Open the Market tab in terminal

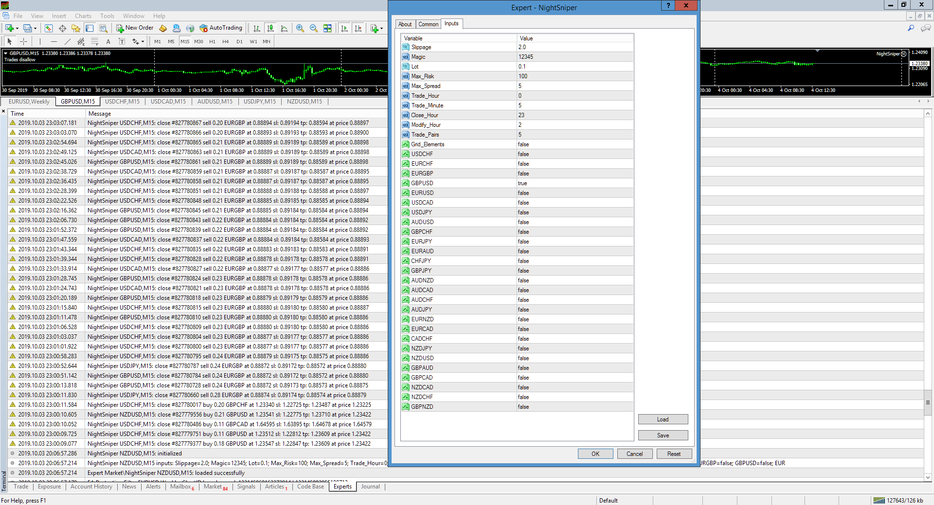(x=215, y=487)
